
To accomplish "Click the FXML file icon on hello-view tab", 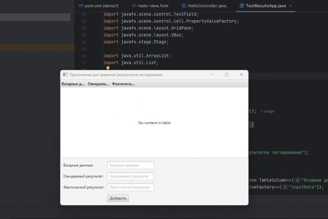I will 134,6.
